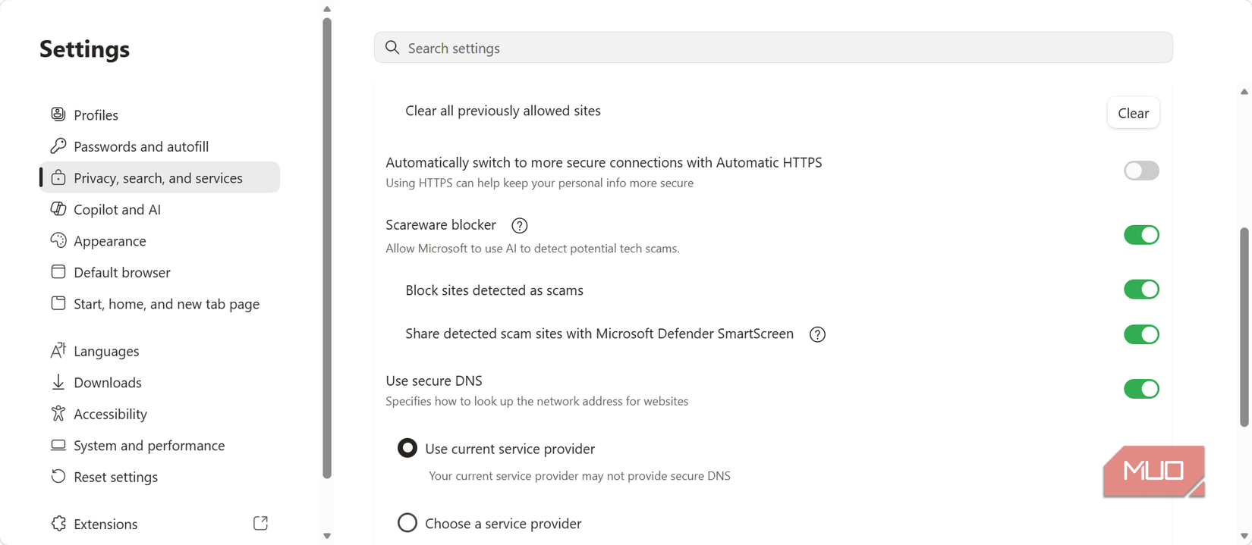Click the Search settings input field
Viewport: 1252px width, 545px height.
(773, 48)
